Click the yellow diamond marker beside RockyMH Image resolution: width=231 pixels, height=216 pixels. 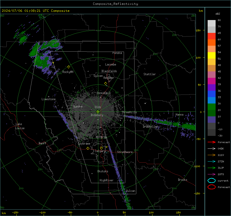pos(69,67)
